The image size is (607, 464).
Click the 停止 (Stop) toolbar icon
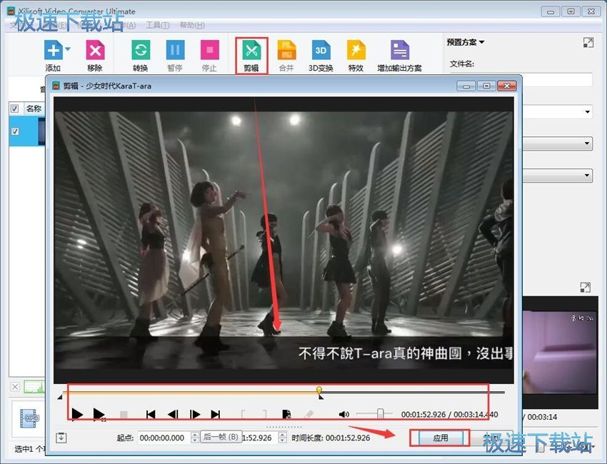click(209, 49)
